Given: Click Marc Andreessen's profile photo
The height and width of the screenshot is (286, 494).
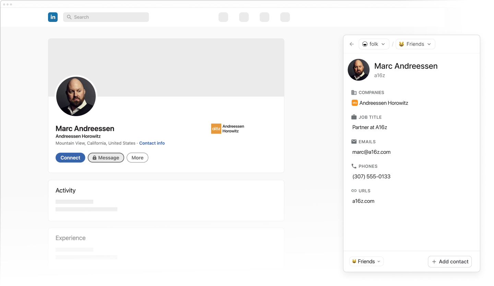Looking at the screenshot, I should click(x=76, y=96).
